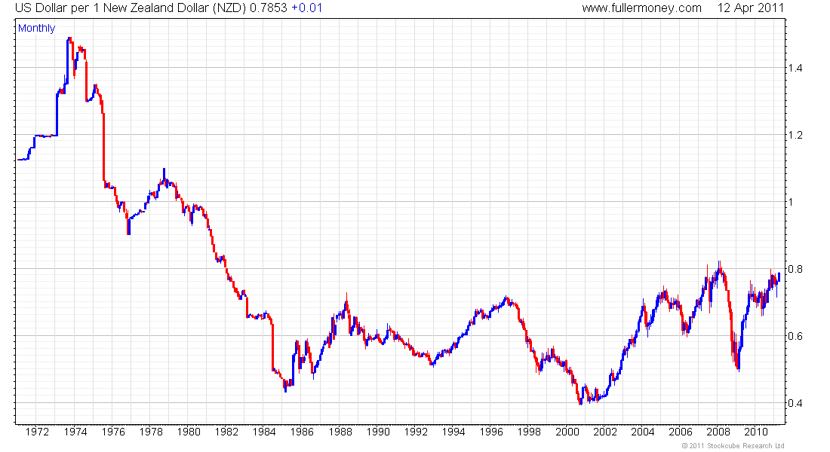830x452 pixels.
Task: Click the 1998 x-axis label
Action: pyautogui.click(x=530, y=432)
